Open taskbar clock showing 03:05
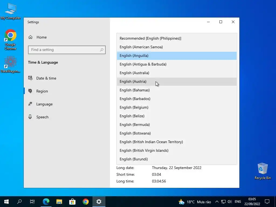Viewport: 276px width, 207px height. click(x=252, y=202)
